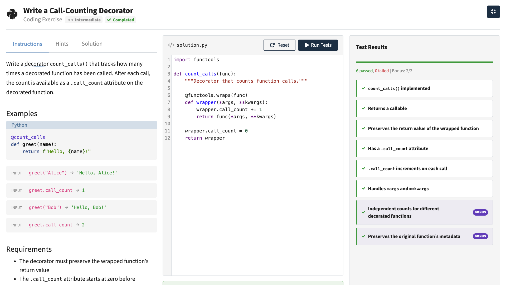This screenshot has width=506, height=285.
Task: Click the green Completed status badge
Action: click(121, 20)
